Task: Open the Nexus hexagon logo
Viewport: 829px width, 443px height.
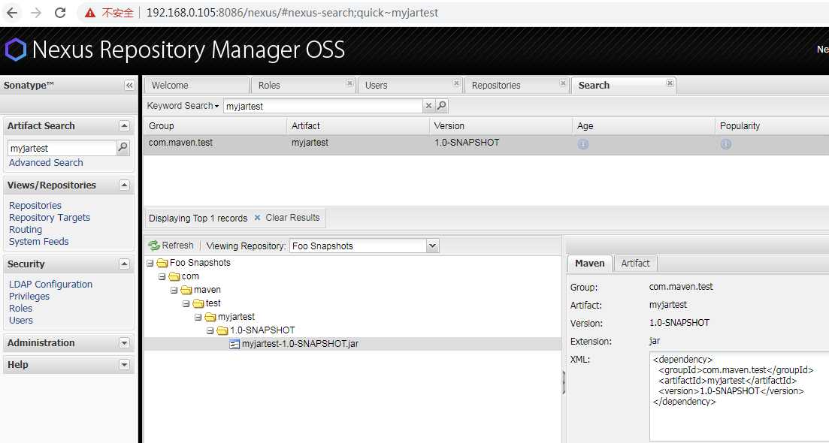Action: pyautogui.click(x=15, y=50)
